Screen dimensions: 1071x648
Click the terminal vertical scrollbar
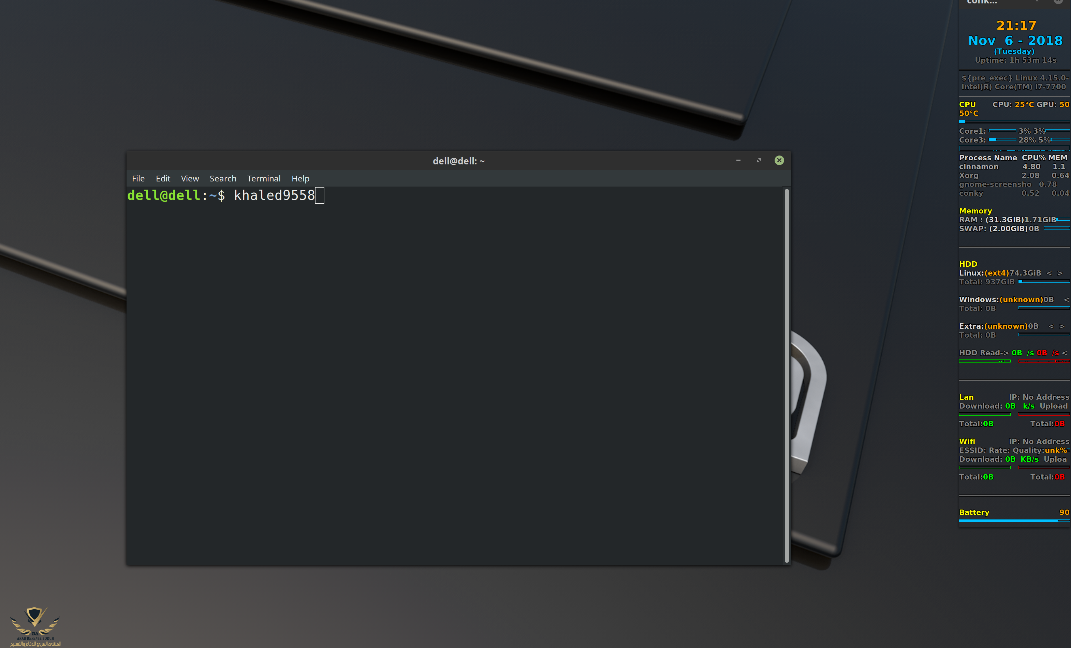click(786, 375)
